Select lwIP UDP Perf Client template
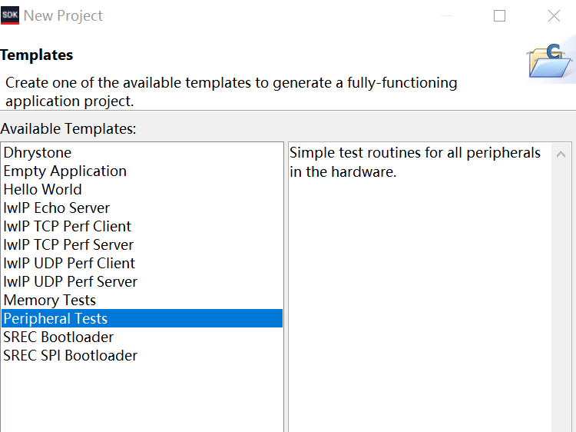Image resolution: width=576 pixels, height=432 pixels. pos(68,264)
